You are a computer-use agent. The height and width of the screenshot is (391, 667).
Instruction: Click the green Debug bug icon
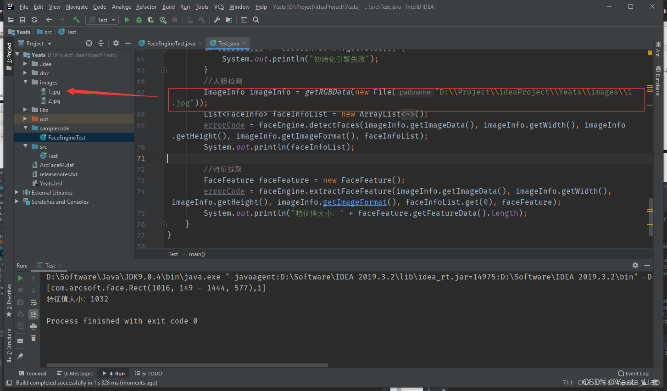(x=139, y=20)
